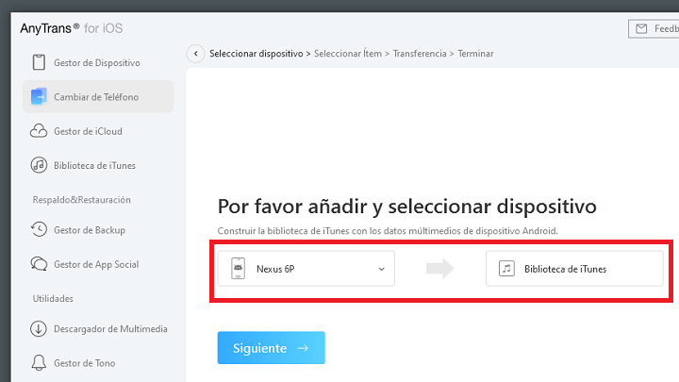This screenshot has width=679, height=382.
Task: Click the chevron arrow beside Nexus 6P
Action: (382, 269)
